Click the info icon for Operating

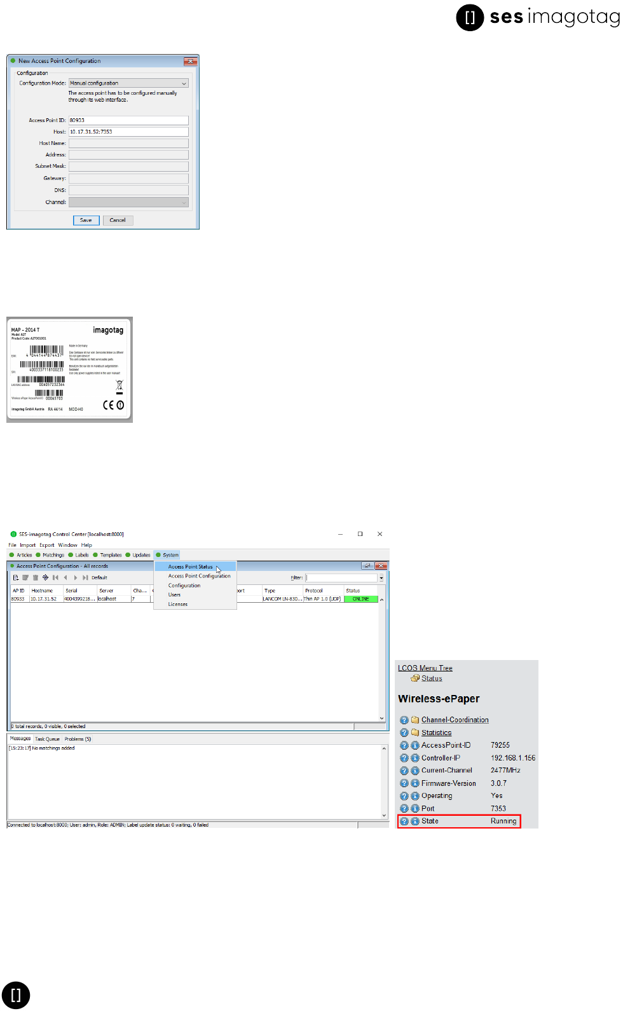click(415, 796)
